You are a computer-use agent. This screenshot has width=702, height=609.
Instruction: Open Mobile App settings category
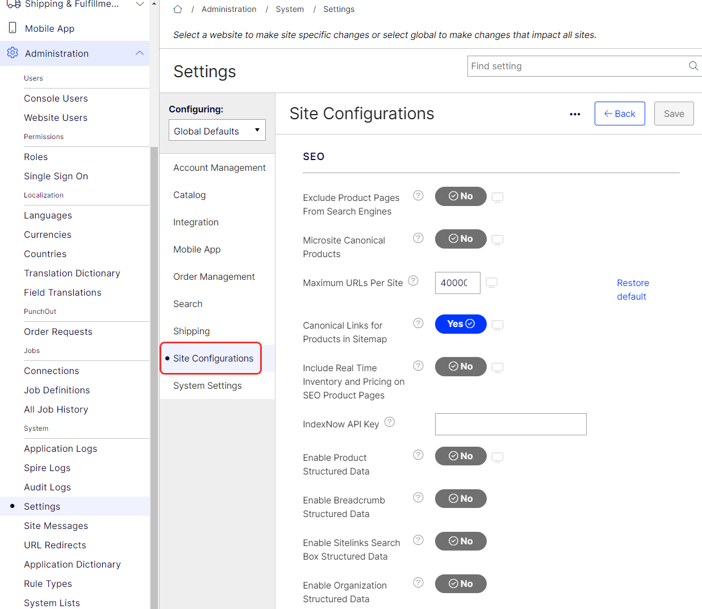click(x=197, y=249)
